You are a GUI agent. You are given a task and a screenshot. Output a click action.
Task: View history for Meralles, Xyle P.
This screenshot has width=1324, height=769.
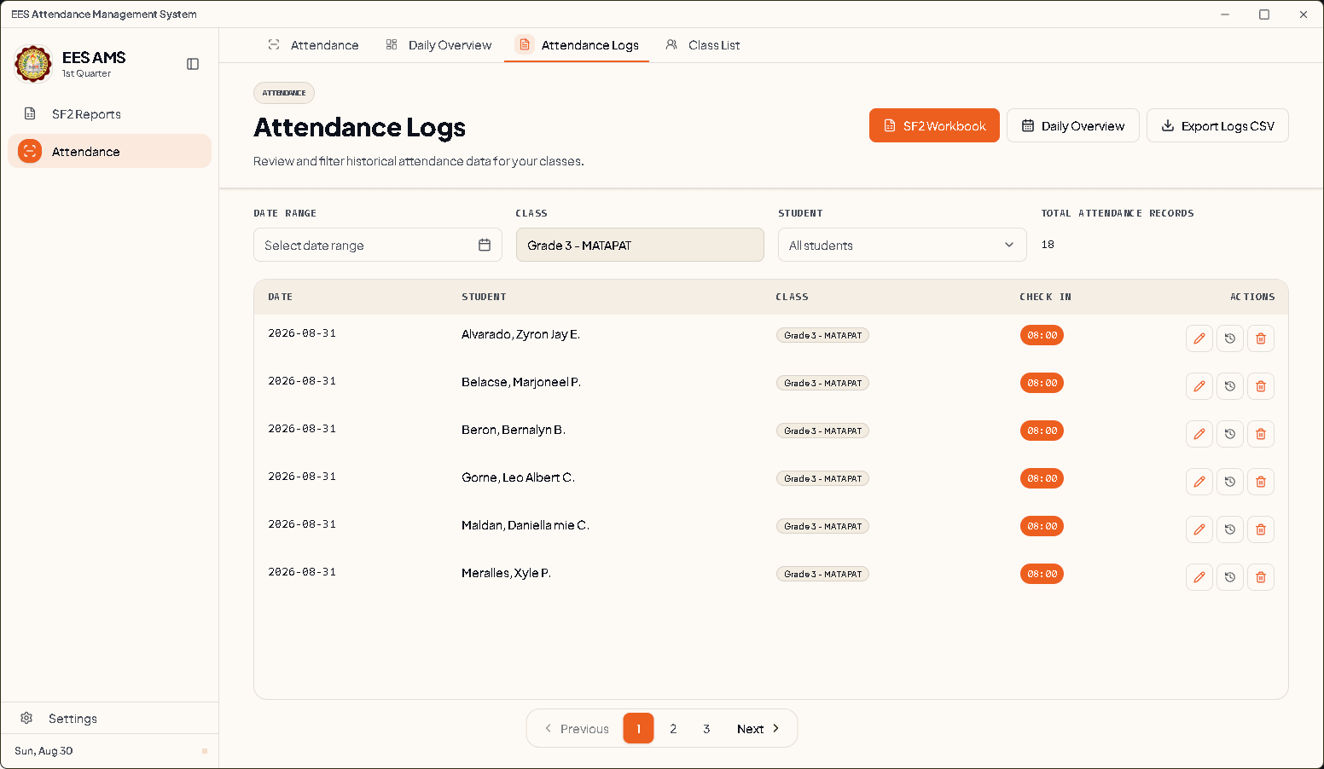1230,577
